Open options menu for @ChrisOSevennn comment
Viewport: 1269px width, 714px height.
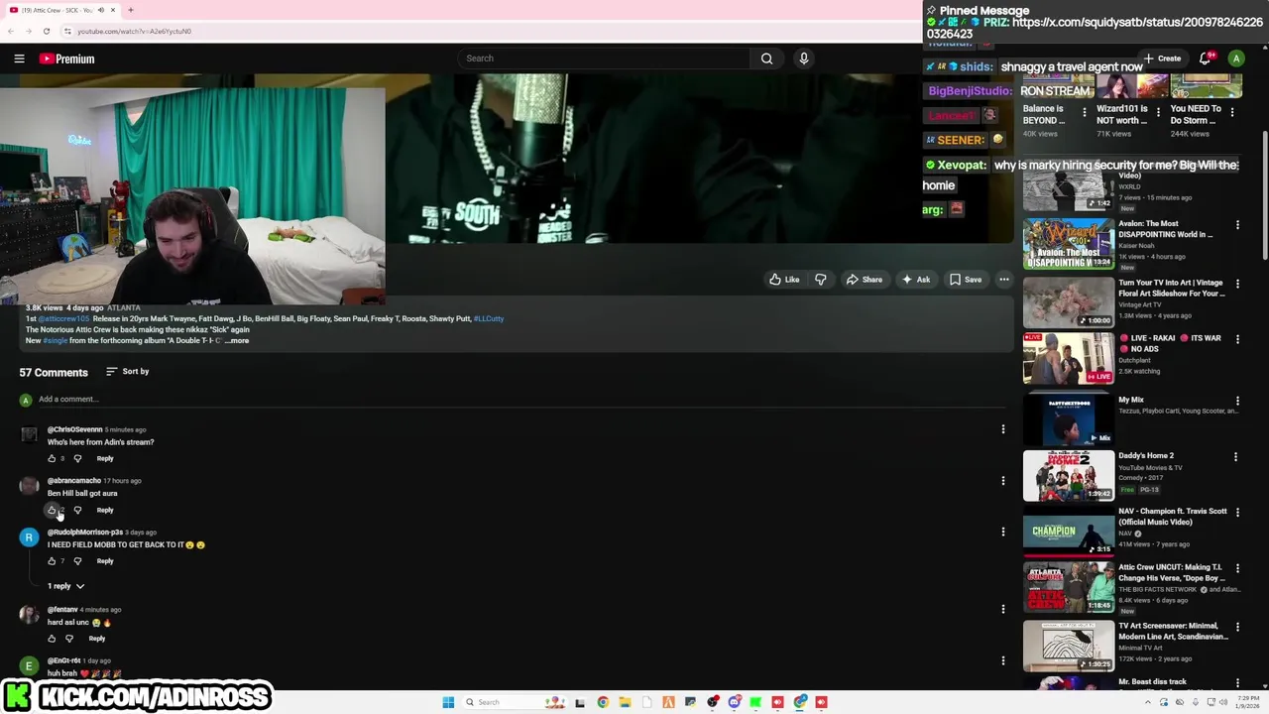pos(1003,429)
